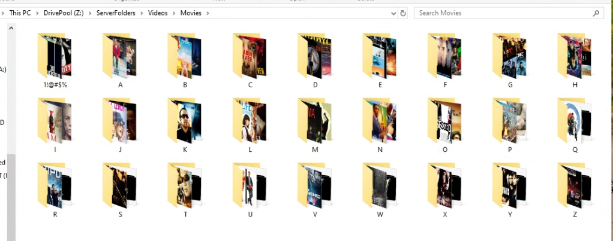Expand chevron after Movies in path
Screen dimensions: 613x241
pos(208,13)
